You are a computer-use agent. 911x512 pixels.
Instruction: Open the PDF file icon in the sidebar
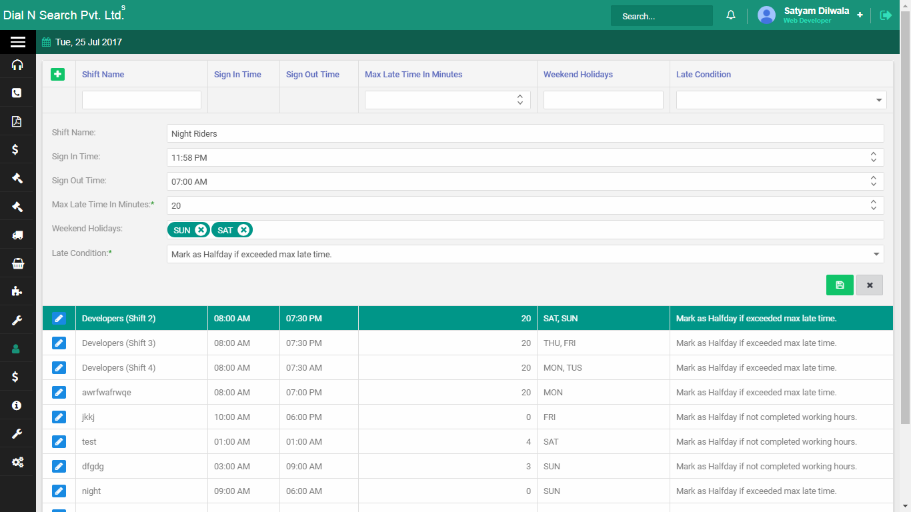(17, 121)
